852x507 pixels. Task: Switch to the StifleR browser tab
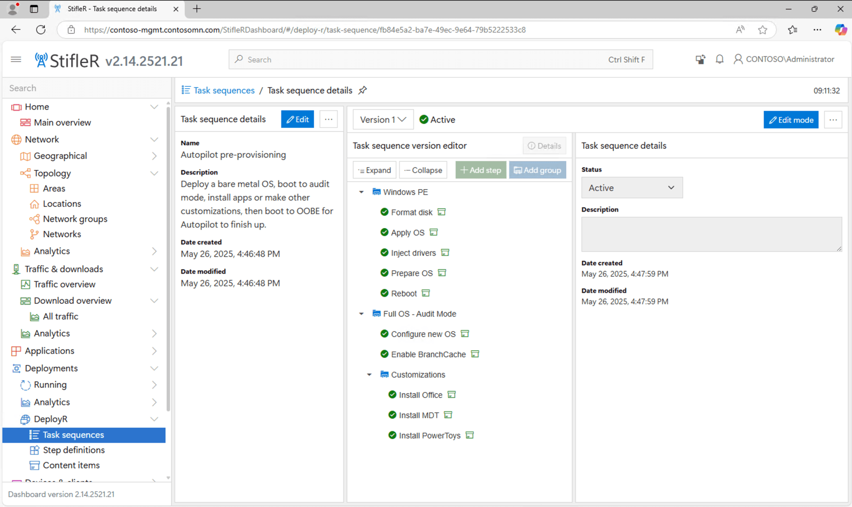tap(113, 8)
